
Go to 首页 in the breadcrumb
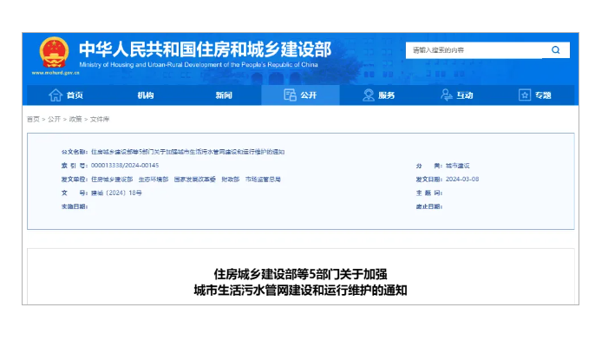pyautogui.click(x=33, y=119)
